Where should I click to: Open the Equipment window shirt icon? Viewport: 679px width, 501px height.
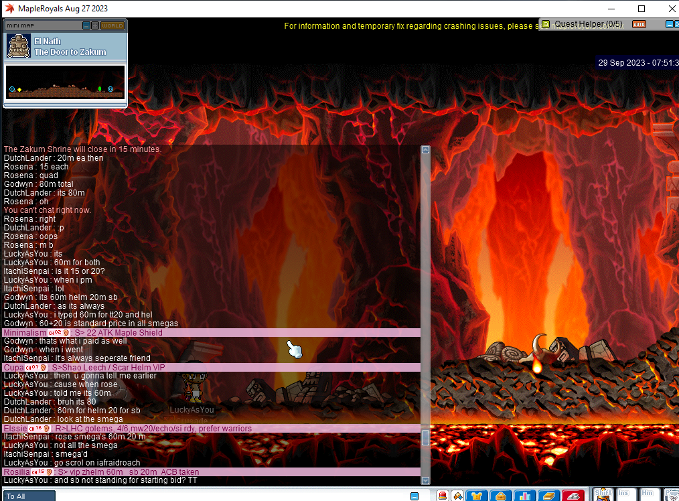pos(477,496)
